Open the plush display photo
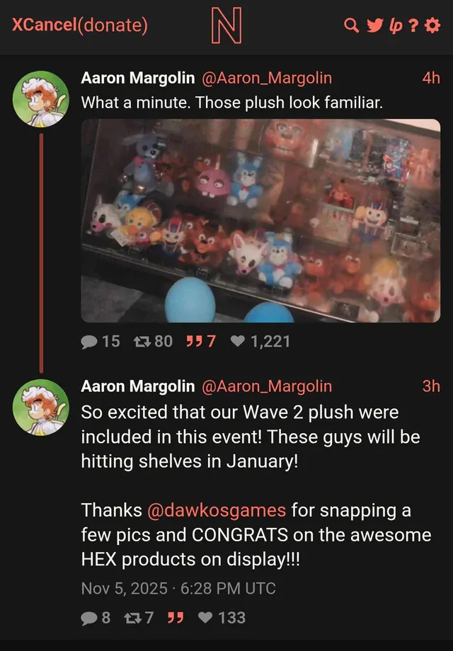Image resolution: width=453 pixels, height=651 pixels. (x=260, y=221)
